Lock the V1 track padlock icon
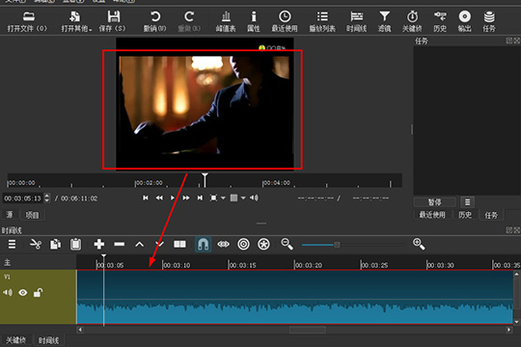521x347 pixels. click(38, 293)
